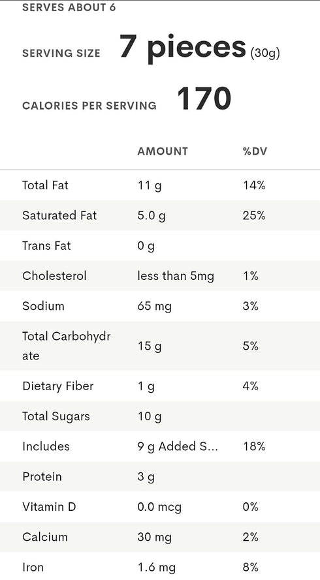Viewport: 320px width, 580px height.
Task: Click the 170 calories per serving number
Action: [204, 99]
